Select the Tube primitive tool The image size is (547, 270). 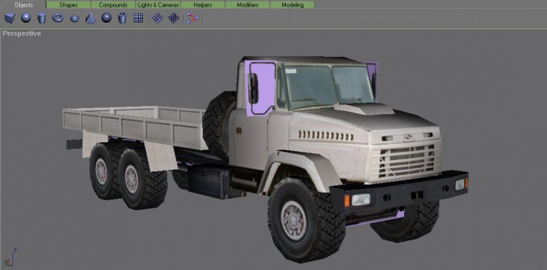click(123, 18)
